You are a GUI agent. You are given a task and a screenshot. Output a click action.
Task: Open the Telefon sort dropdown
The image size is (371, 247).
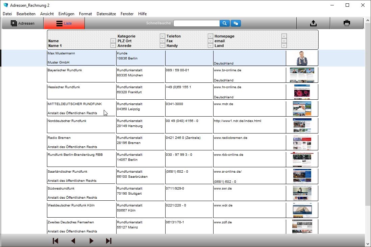(210, 36)
